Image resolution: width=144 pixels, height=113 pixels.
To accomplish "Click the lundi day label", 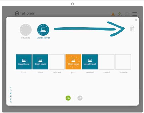I will tap(23, 72).
